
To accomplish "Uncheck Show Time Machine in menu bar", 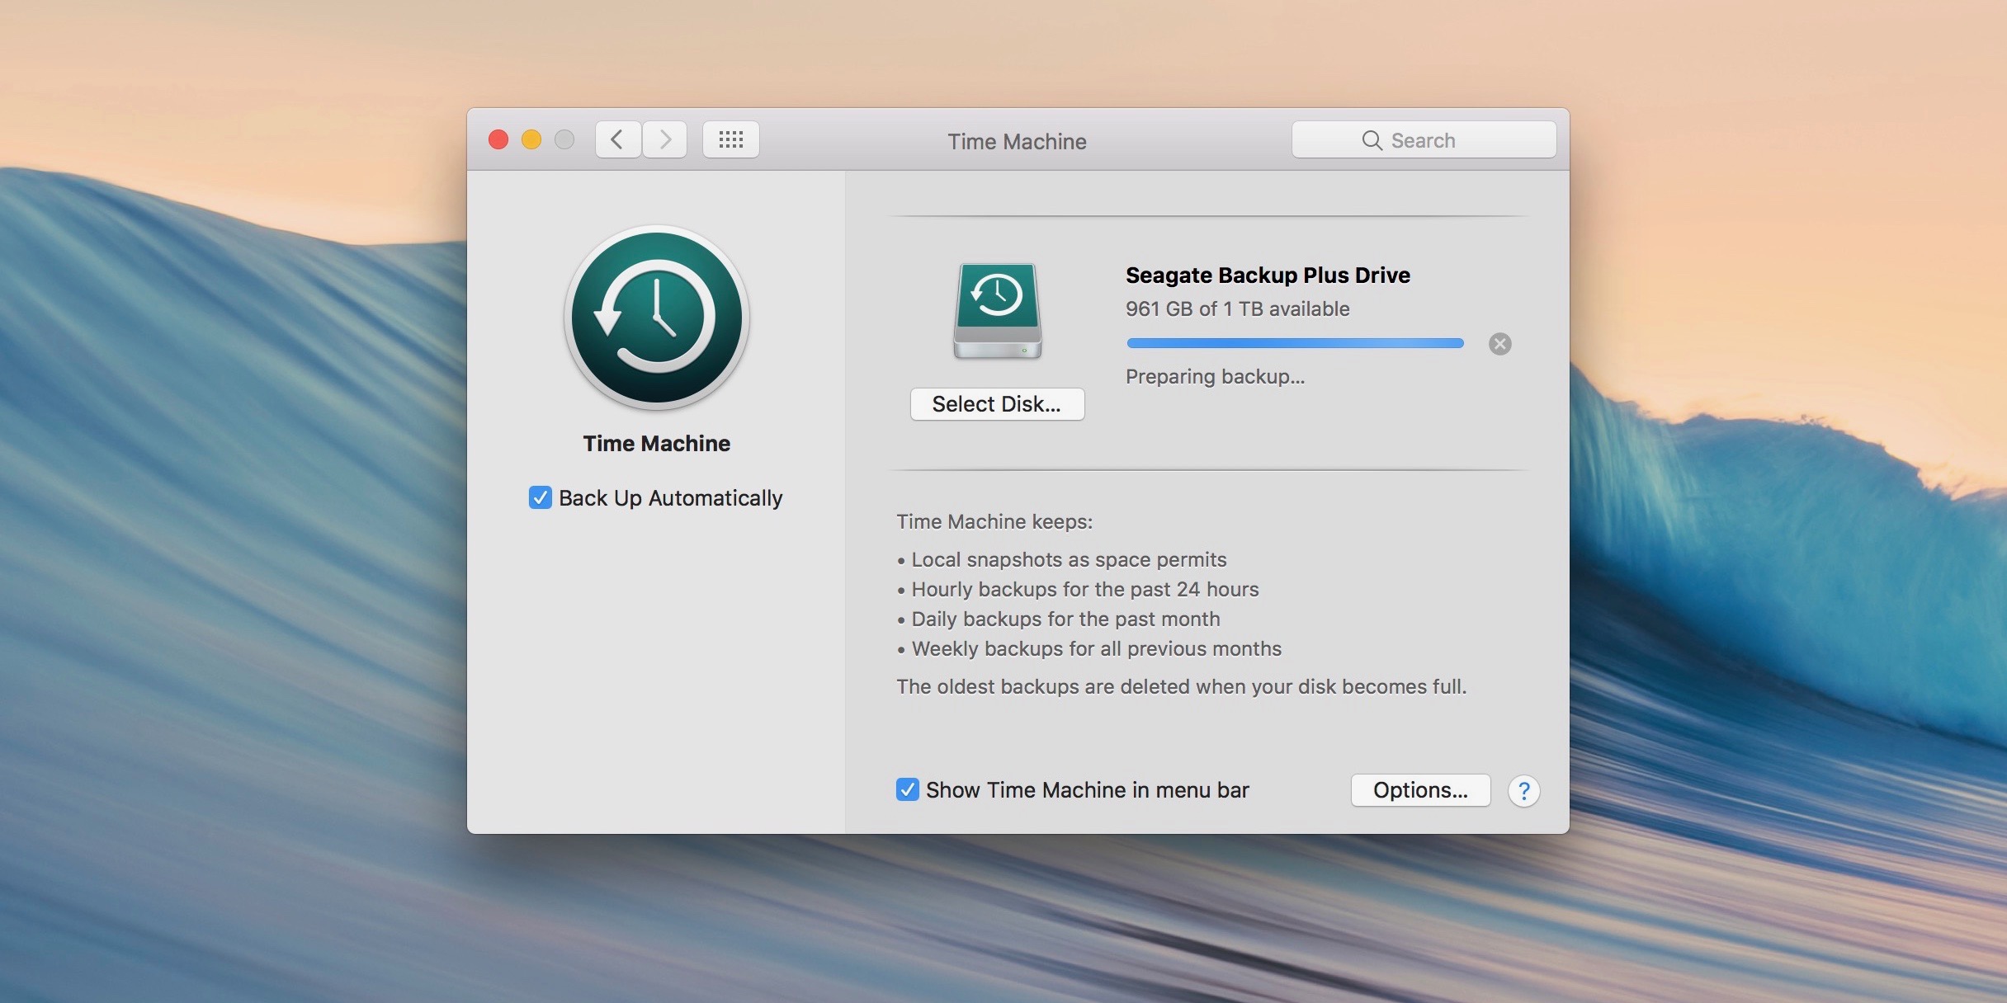I will coord(907,789).
